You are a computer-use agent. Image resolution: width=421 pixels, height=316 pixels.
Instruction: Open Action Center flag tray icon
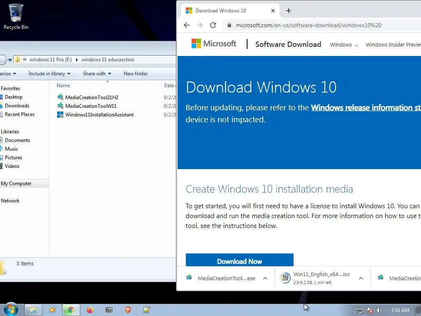pos(370,310)
